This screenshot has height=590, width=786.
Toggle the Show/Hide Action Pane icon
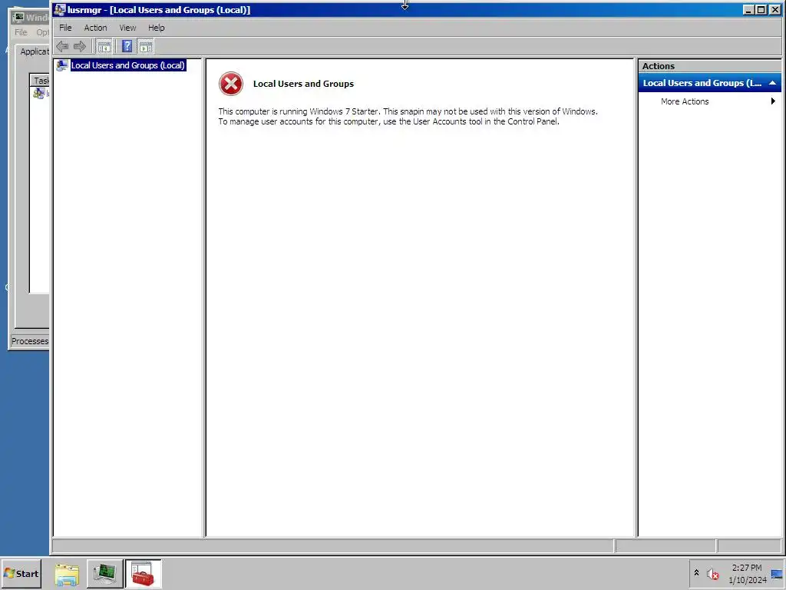[145, 47]
